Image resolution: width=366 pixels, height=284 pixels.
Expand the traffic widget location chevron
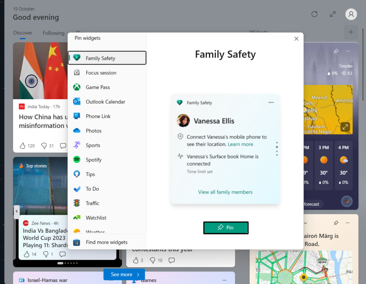point(305,223)
